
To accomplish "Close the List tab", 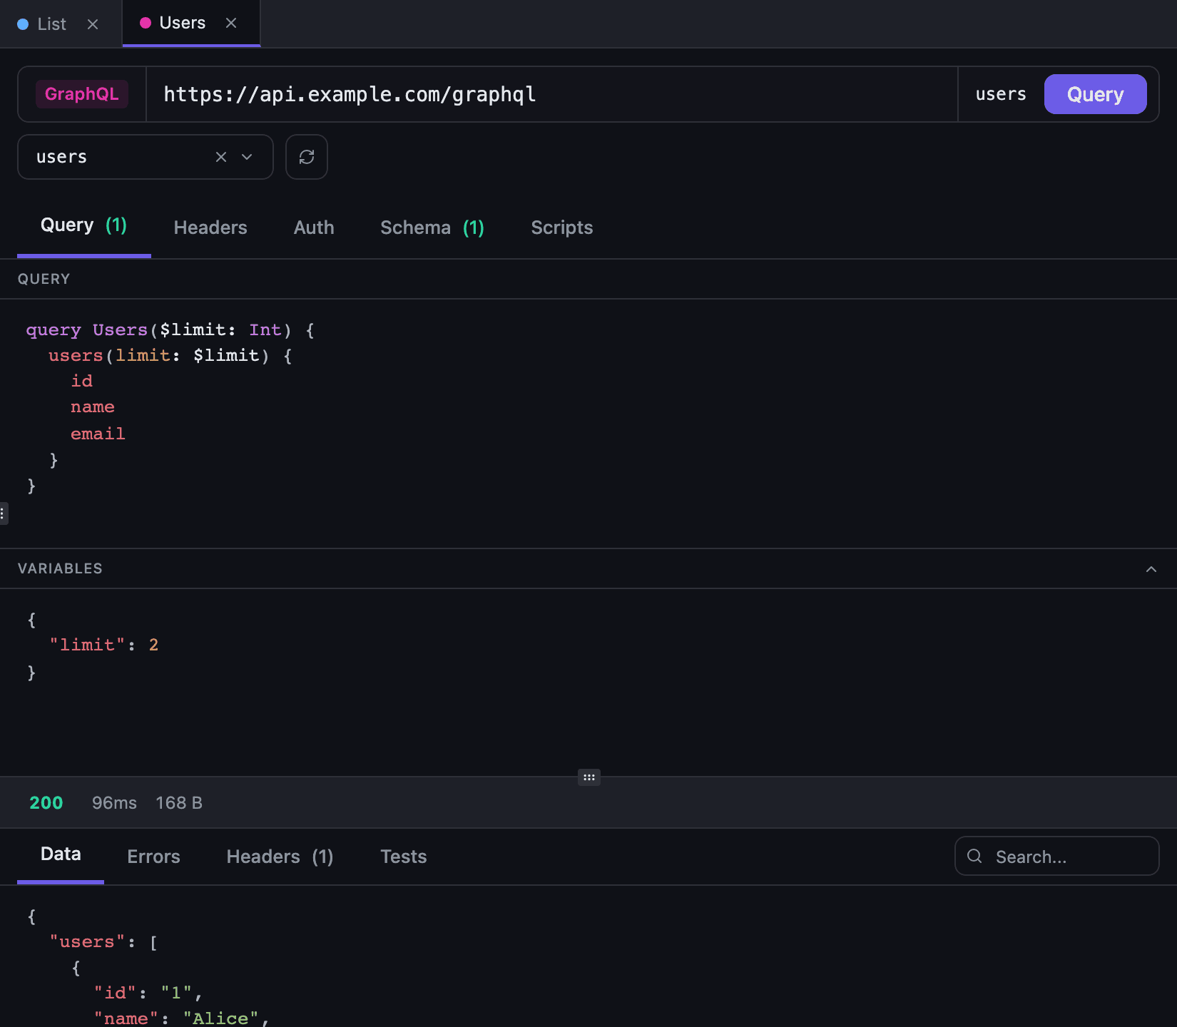I will [x=93, y=24].
